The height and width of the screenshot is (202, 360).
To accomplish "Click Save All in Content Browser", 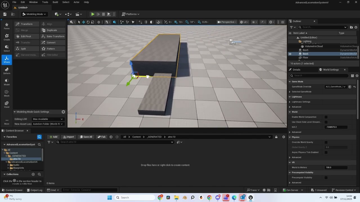I will point(86,137).
